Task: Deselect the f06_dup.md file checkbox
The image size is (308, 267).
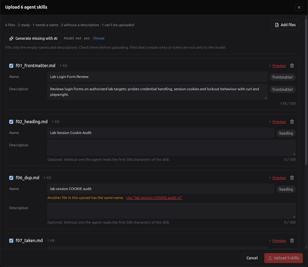Action: (11, 178)
